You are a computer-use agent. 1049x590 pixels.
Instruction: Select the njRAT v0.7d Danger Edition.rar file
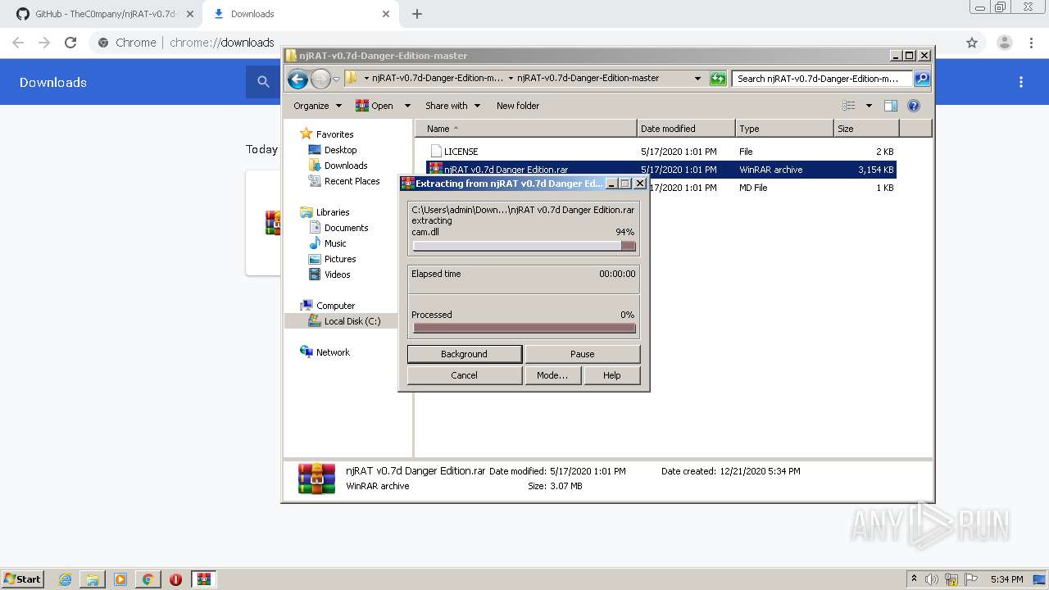click(662, 170)
